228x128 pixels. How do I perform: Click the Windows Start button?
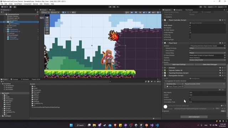(71, 125)
